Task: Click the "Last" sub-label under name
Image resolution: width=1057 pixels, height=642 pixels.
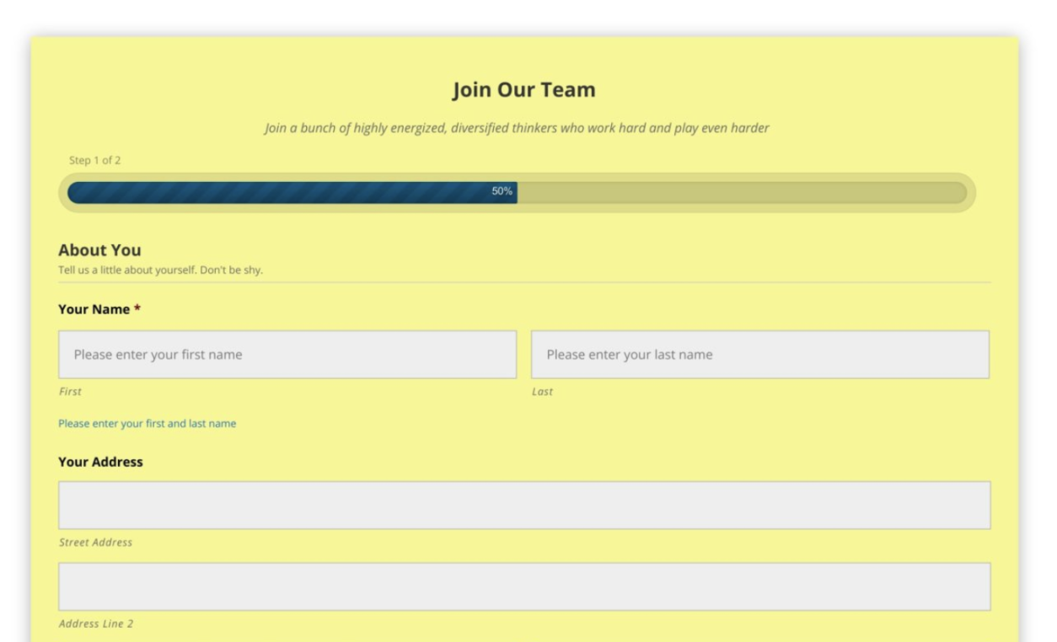Action: coord(542,392)
